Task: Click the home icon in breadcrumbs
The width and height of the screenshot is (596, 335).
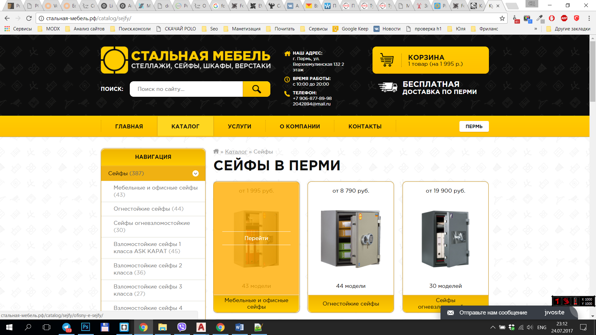Action: tap(216, 151)
